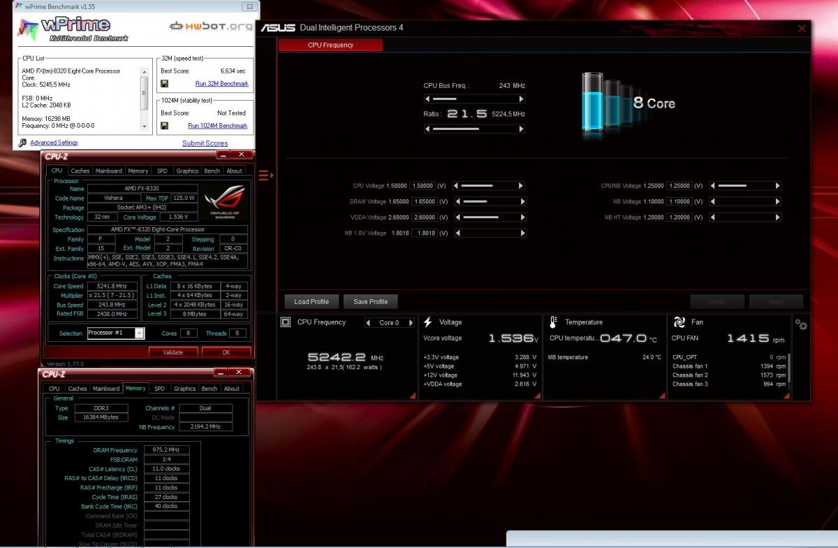The width and height of the screenshot is (838, 548).
Task: Click the key icon next to Advanced Settings
Action: [x=23, y=143]
